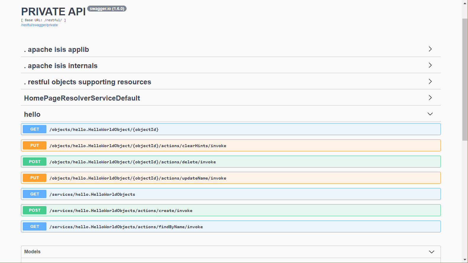Click GET badge for findByName invoke

[35, 226]
